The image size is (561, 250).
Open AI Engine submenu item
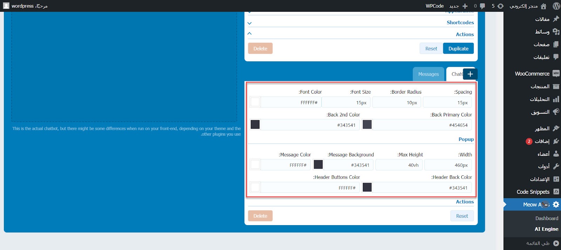point(546,229)
